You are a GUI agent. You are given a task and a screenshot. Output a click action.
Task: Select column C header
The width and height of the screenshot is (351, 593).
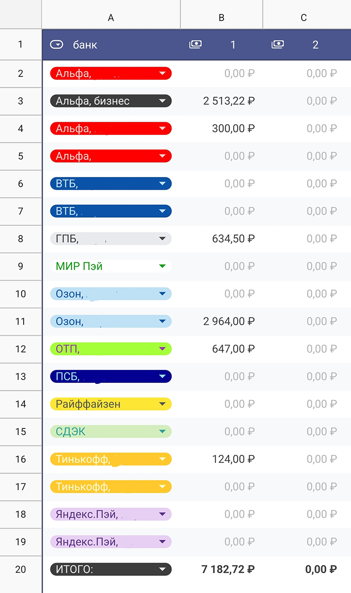[304, 18]
